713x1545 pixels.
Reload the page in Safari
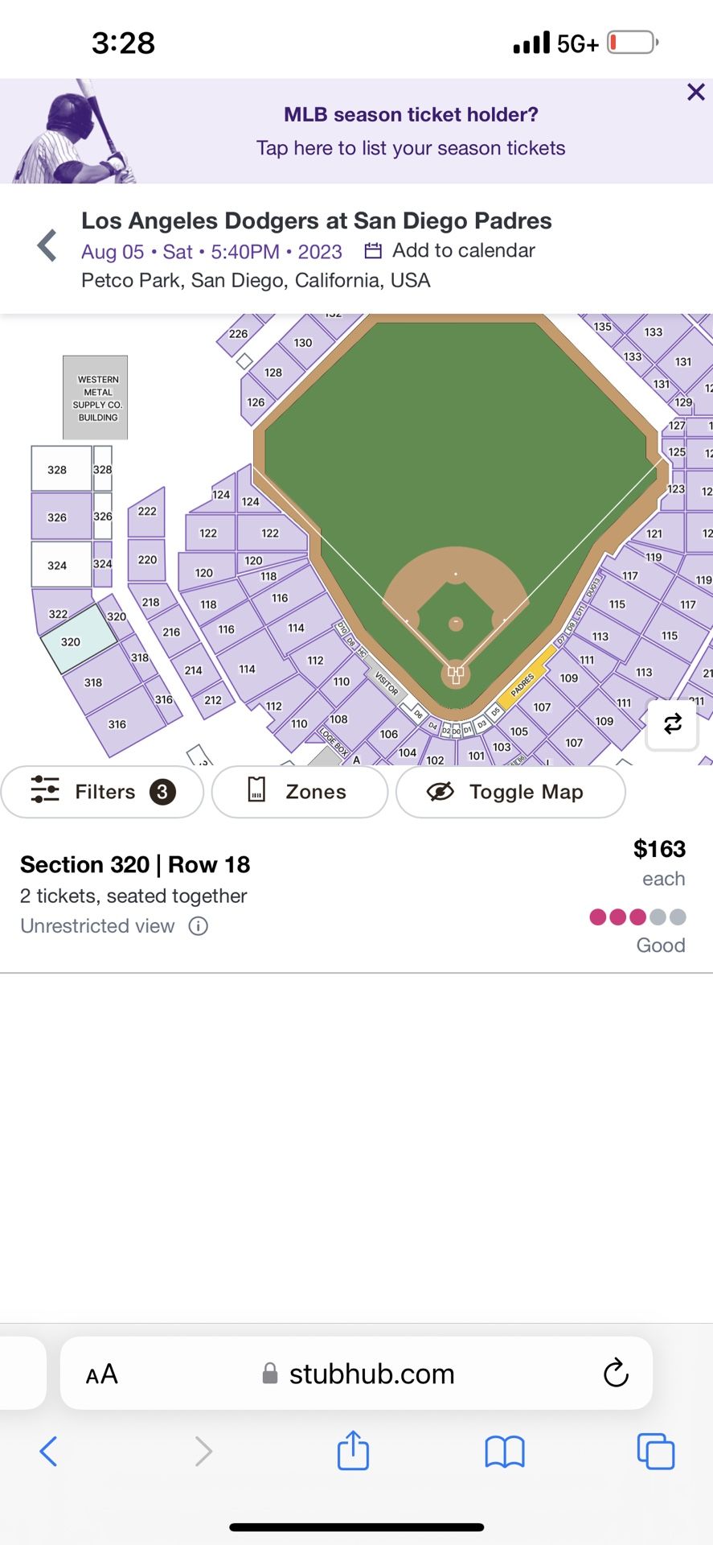(616, 1373)
